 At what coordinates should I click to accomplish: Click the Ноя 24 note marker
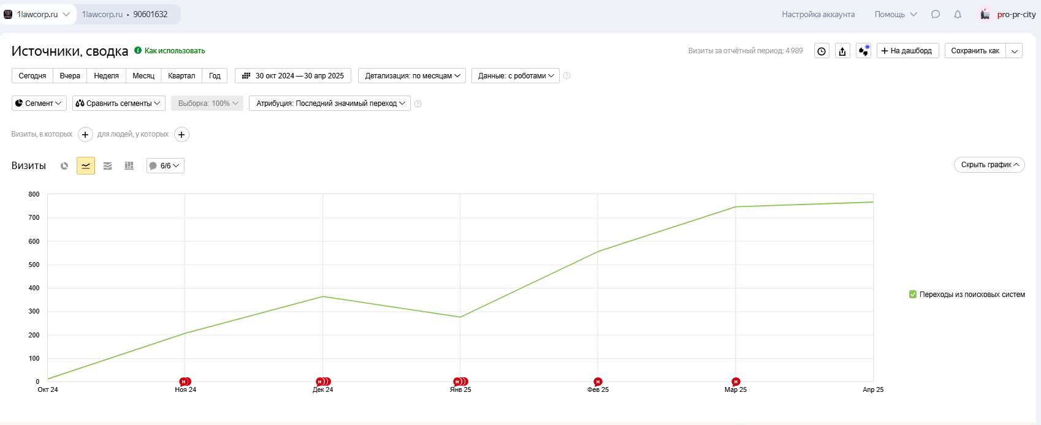(184, 382)
